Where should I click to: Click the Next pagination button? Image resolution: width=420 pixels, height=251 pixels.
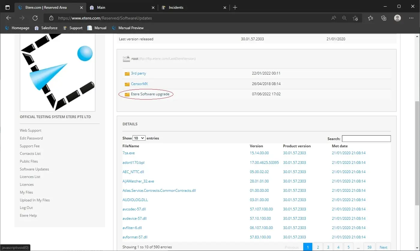point(383,247)
